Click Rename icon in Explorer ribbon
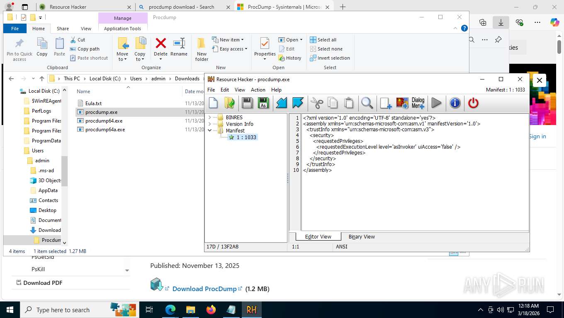The height and width of the screenshot is (318, 564). (179, 43)
